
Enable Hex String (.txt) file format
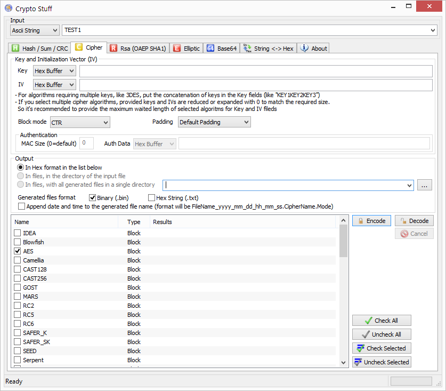[x=152, y=198]
